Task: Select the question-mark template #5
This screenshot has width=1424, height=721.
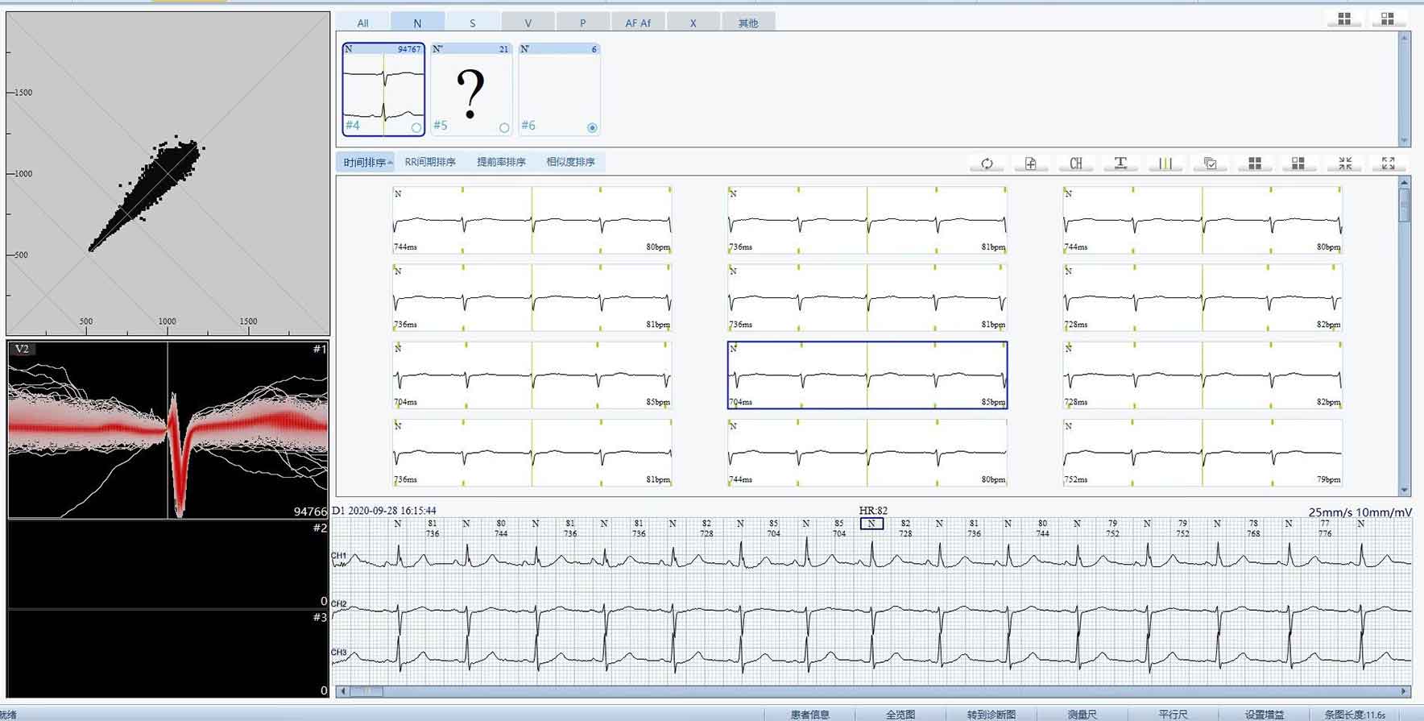Action: [471, 89]
